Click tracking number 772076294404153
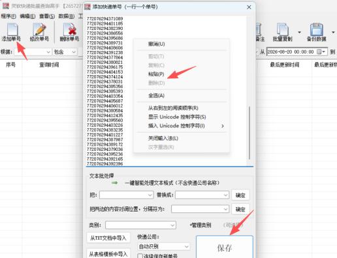 (x=105, y=72)
